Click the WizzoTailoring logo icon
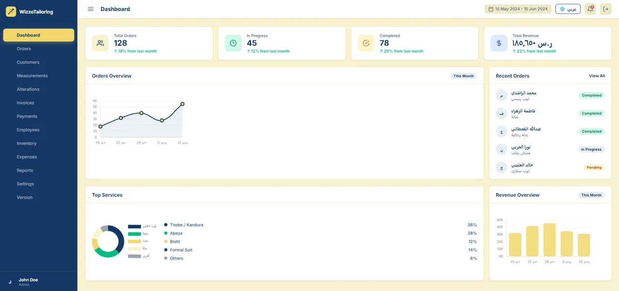619x291 pixels. point(11,12)
